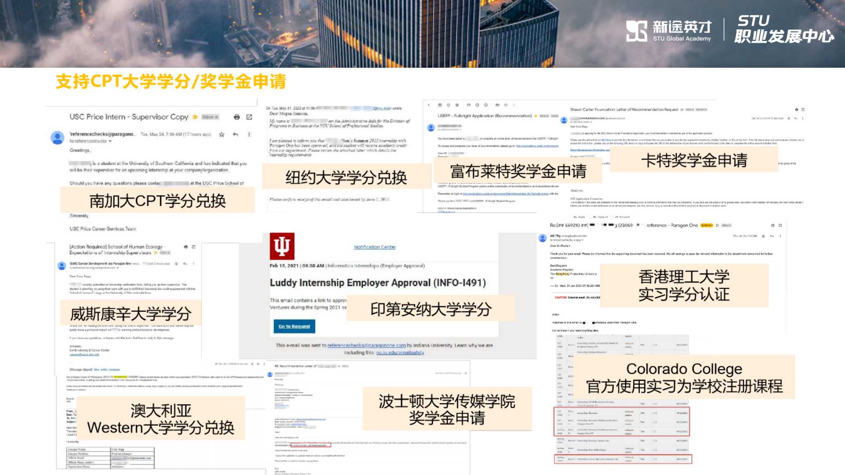Open labels for the USEFP Fulbright email
Image resolution: width=845 pixels, height=475 pixels.
pyautogui.click(x=506, y=105)
